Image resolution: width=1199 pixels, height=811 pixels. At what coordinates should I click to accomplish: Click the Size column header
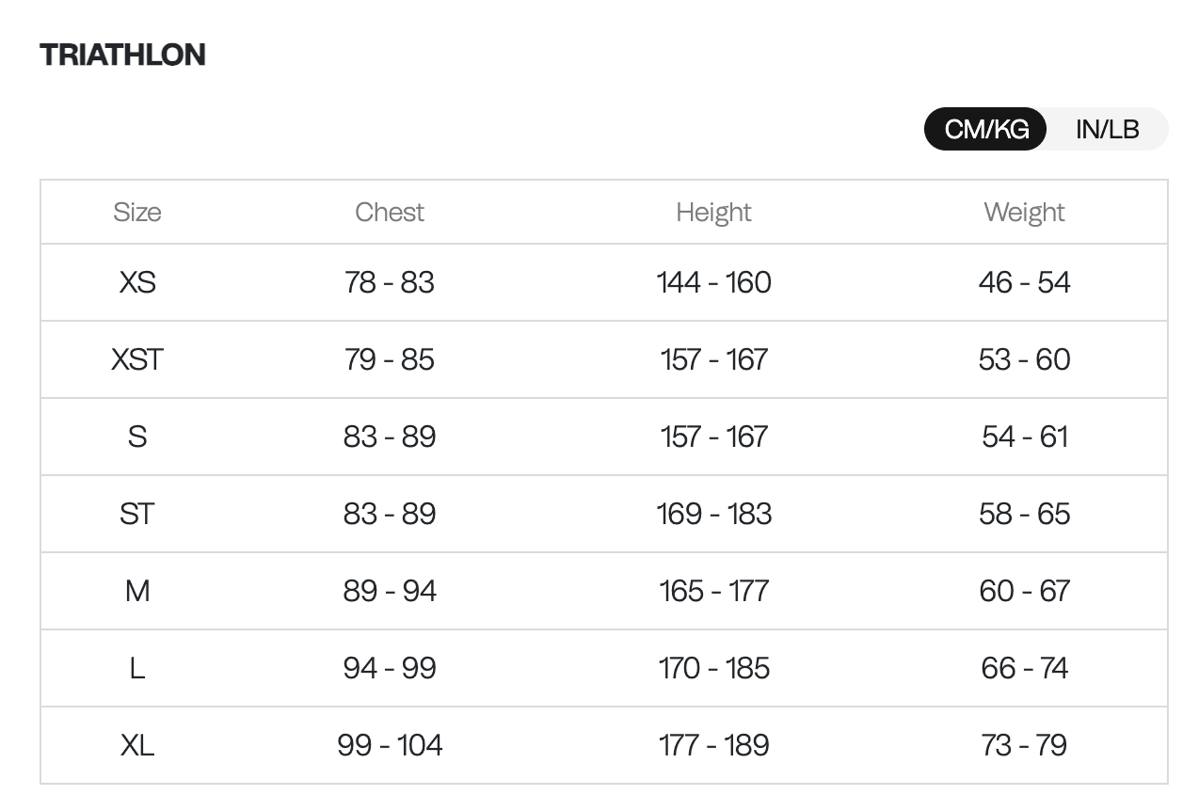pos(137,212)
